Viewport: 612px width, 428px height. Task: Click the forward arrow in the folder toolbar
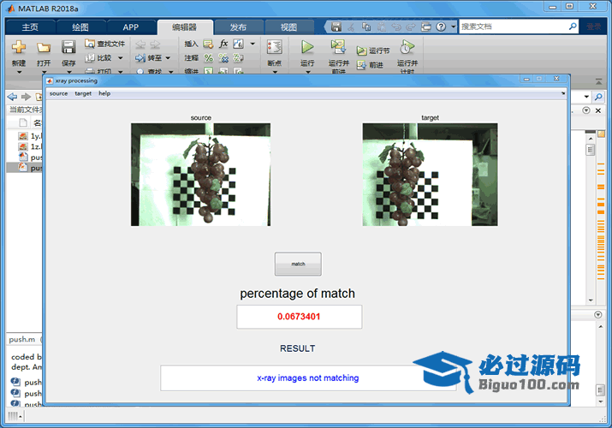click(x=27, y=97)
